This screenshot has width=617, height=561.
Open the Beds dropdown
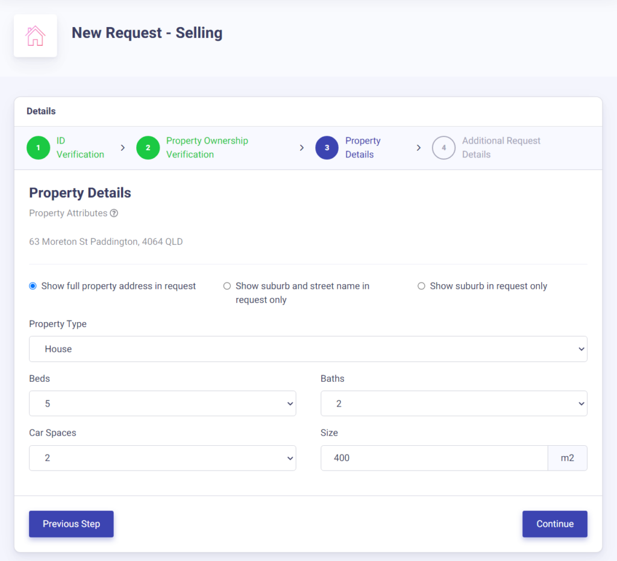point(162,404)
